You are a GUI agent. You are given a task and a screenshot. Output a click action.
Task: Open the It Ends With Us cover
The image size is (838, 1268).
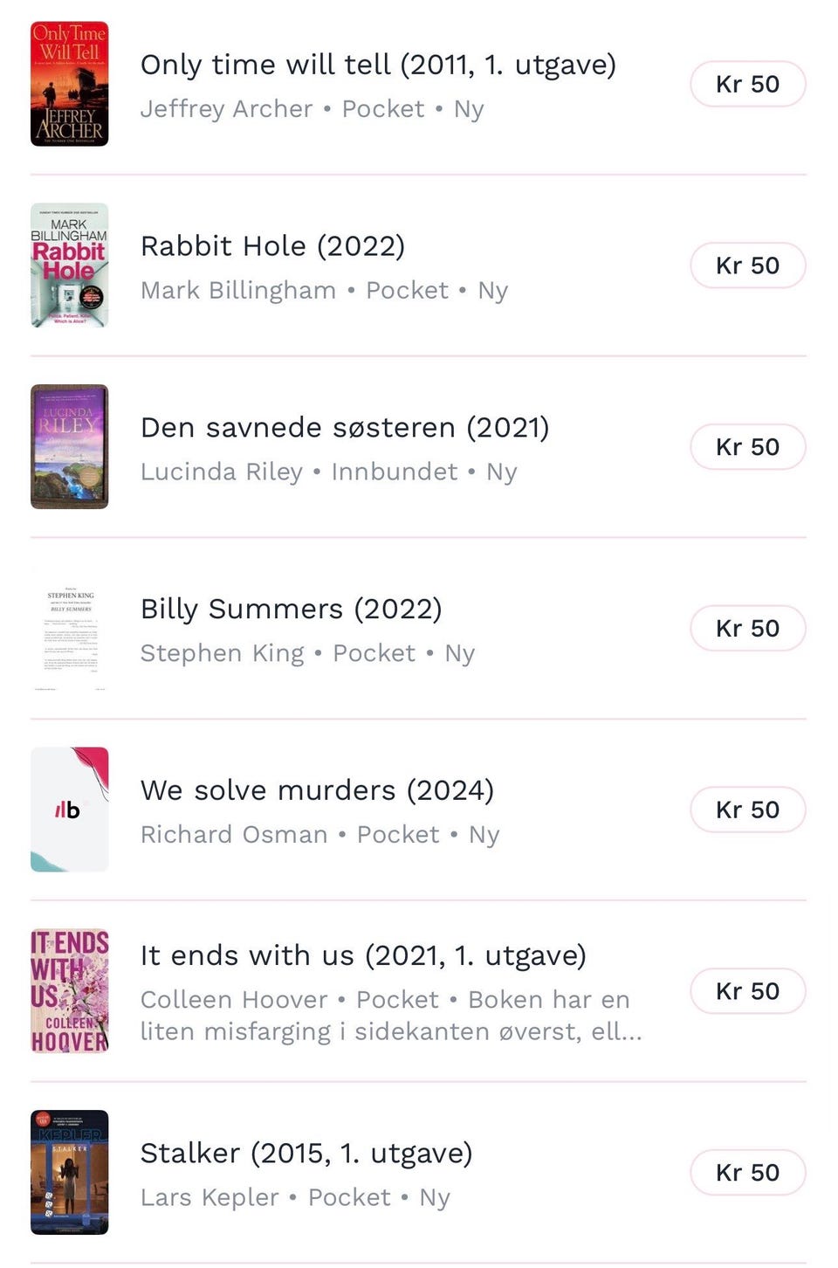click(x=70, y=991)
